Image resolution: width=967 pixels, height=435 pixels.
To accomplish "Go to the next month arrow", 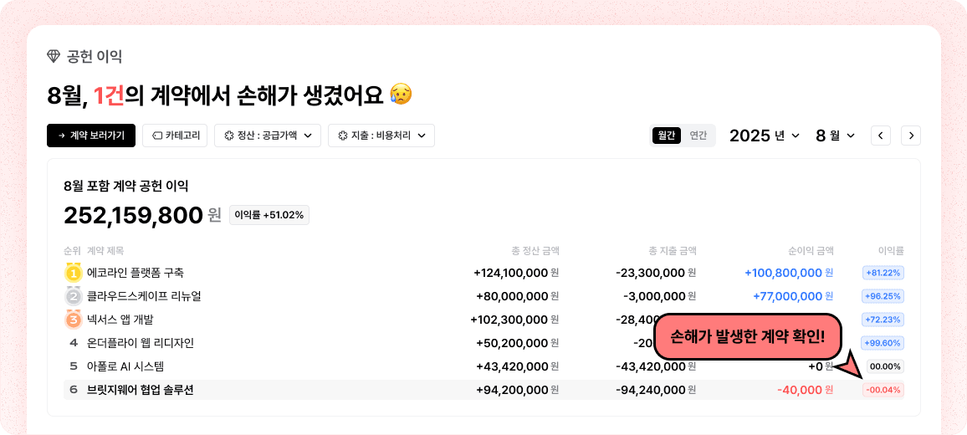I will 911,136.
